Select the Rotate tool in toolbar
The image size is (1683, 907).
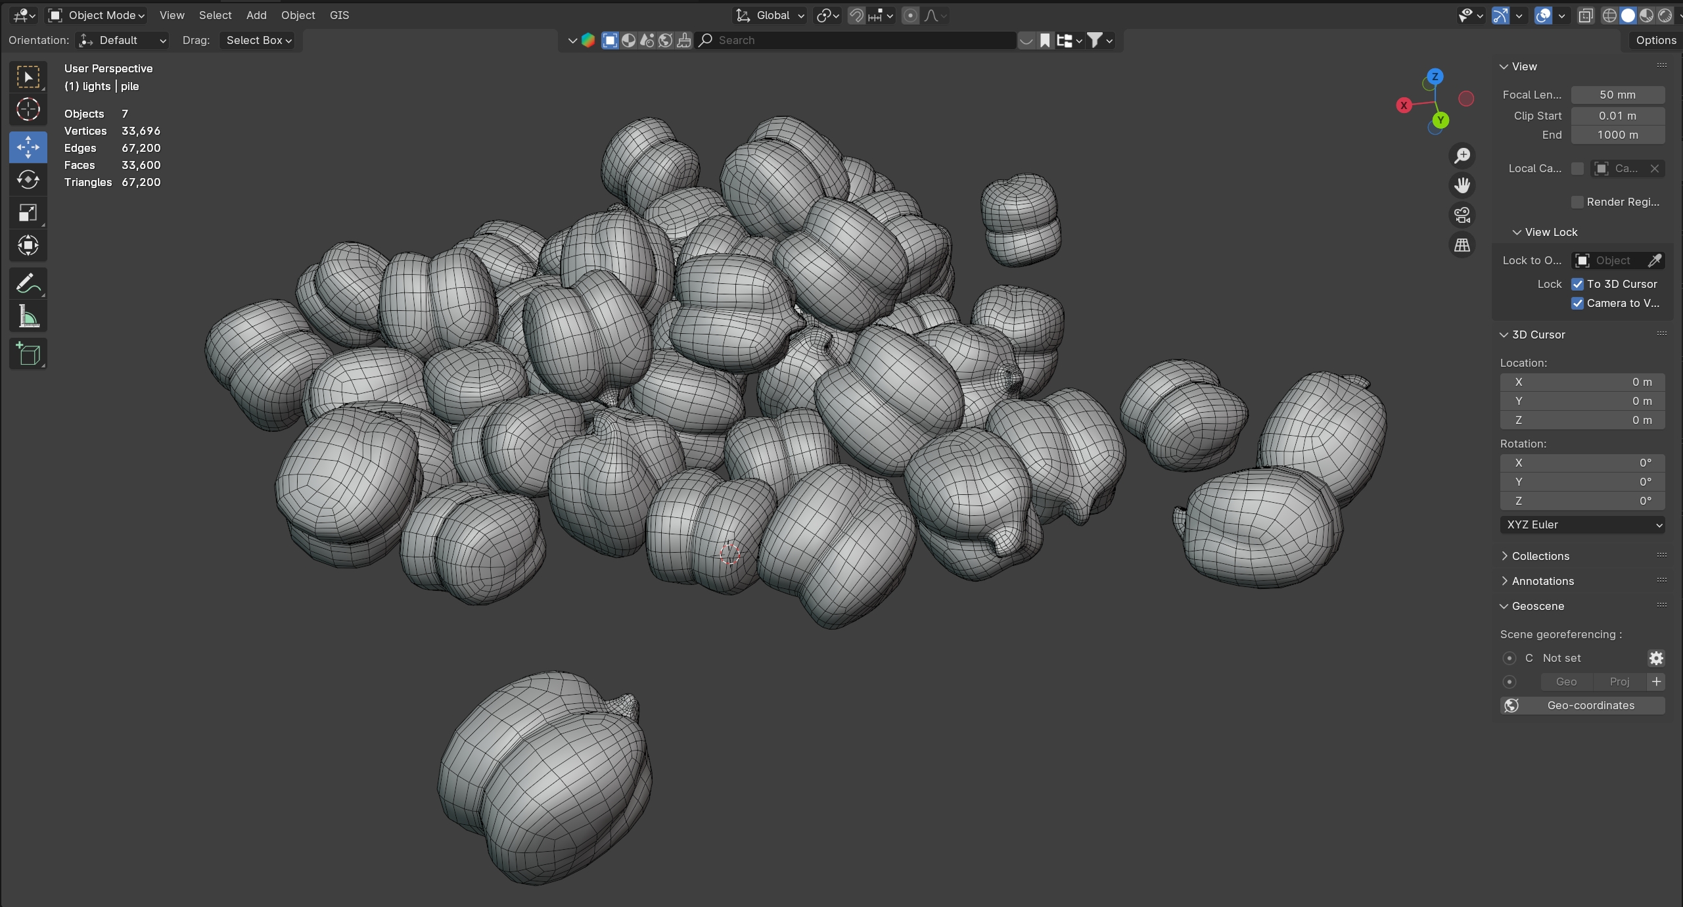coord(28,179)
